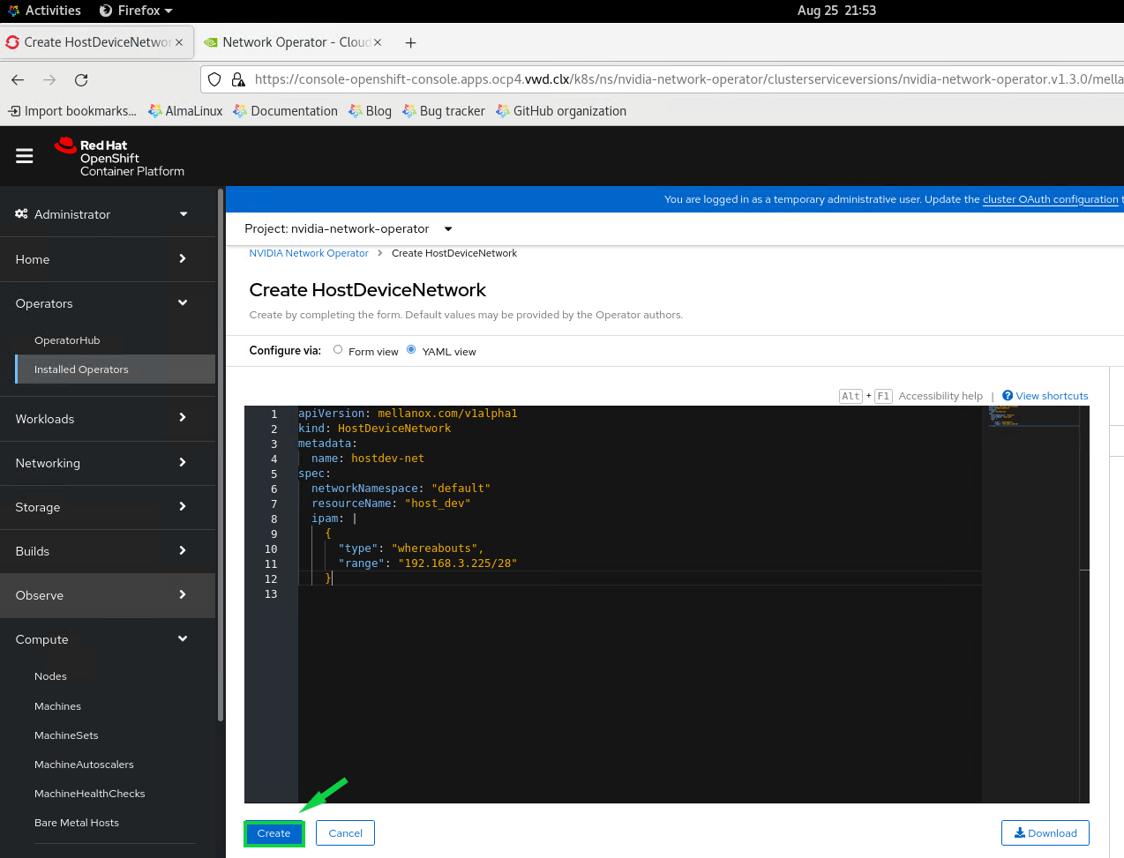This screenshot has width=1124, height=858.
Task: Click the Cancel button
Action: 345,833
